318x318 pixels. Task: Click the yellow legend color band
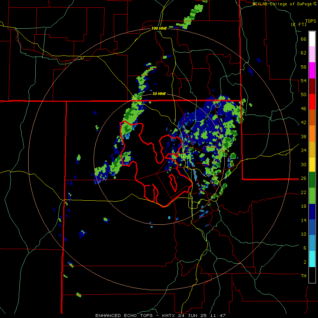[312, 165]
